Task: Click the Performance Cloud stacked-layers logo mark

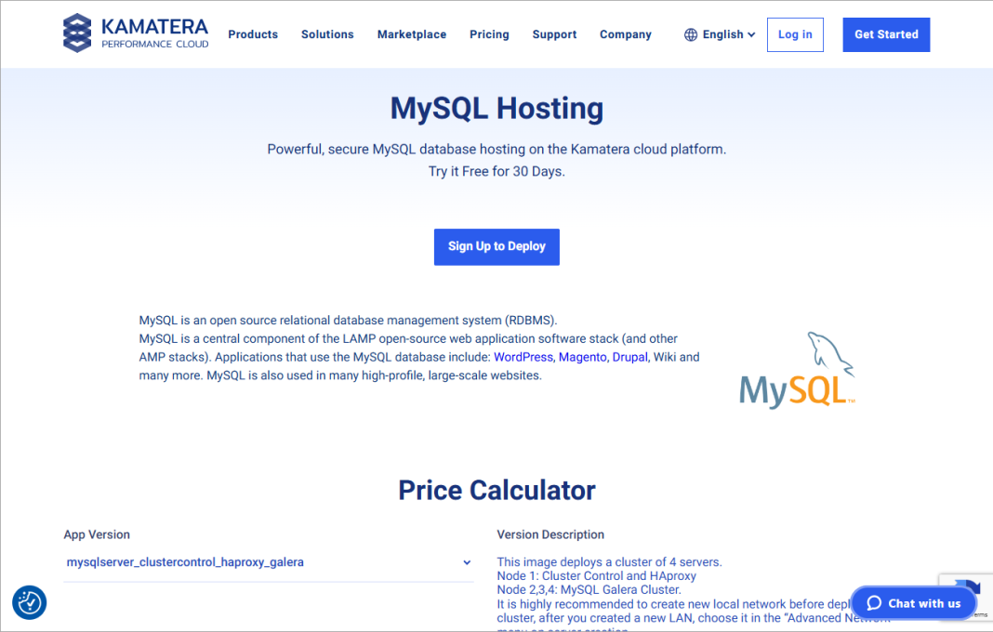Action: point(77,33)
